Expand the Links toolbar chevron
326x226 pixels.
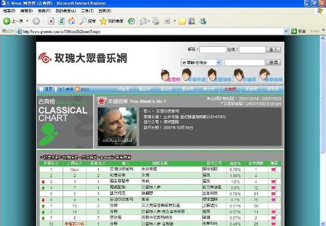click(x=323, y=30)
